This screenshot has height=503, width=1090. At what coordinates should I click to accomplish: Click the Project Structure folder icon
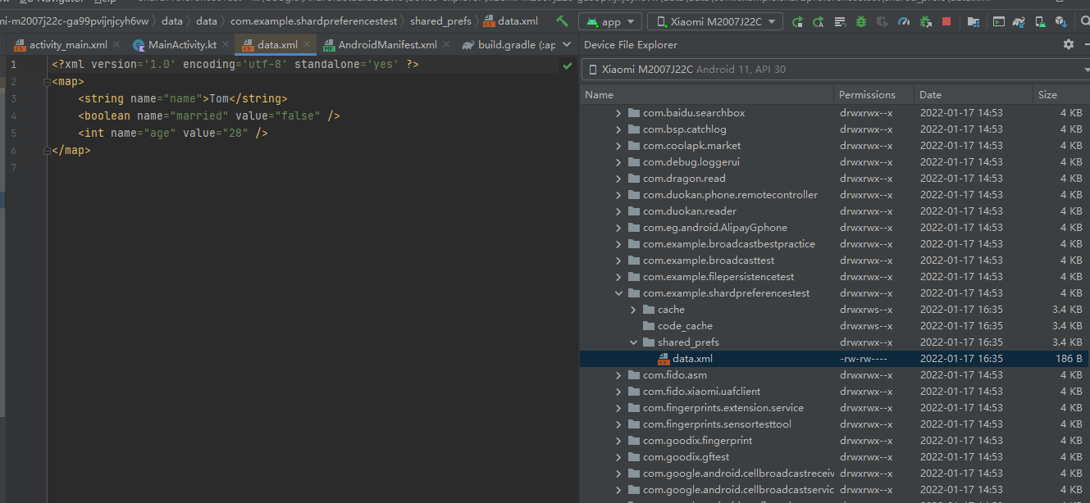tap(974, 22)
